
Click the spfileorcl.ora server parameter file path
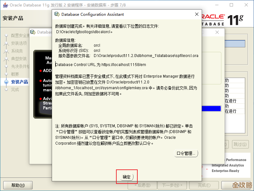146,56
